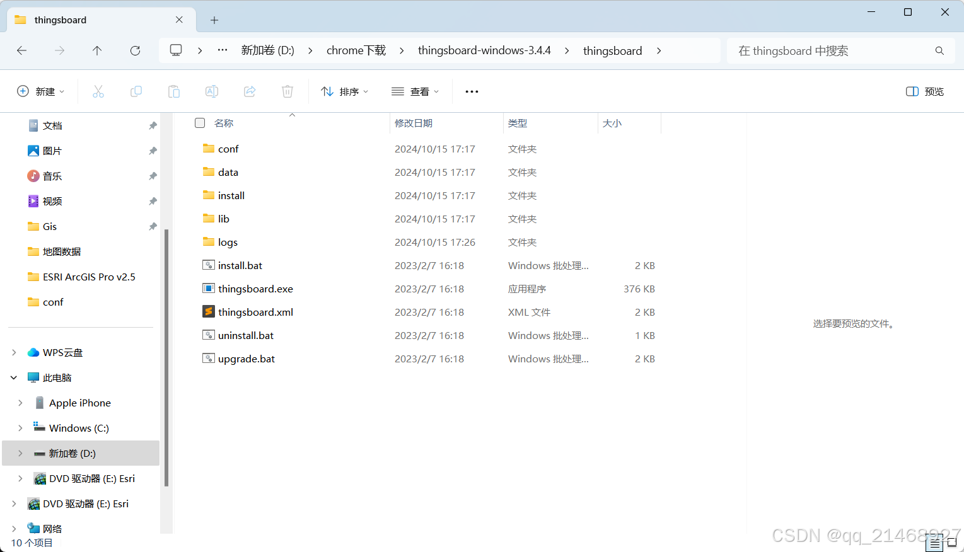Click the Paste clipboard icon
Viewport: 964px width, 552px height.
click(174, 91)
